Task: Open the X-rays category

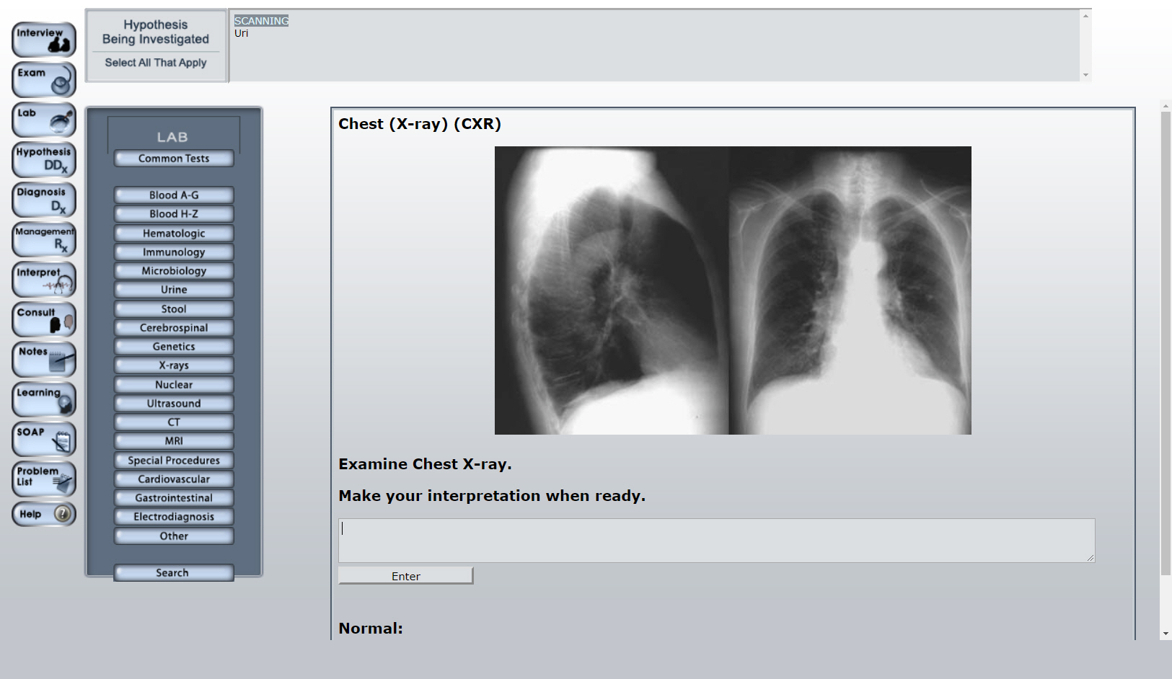Action: [174, 365]
